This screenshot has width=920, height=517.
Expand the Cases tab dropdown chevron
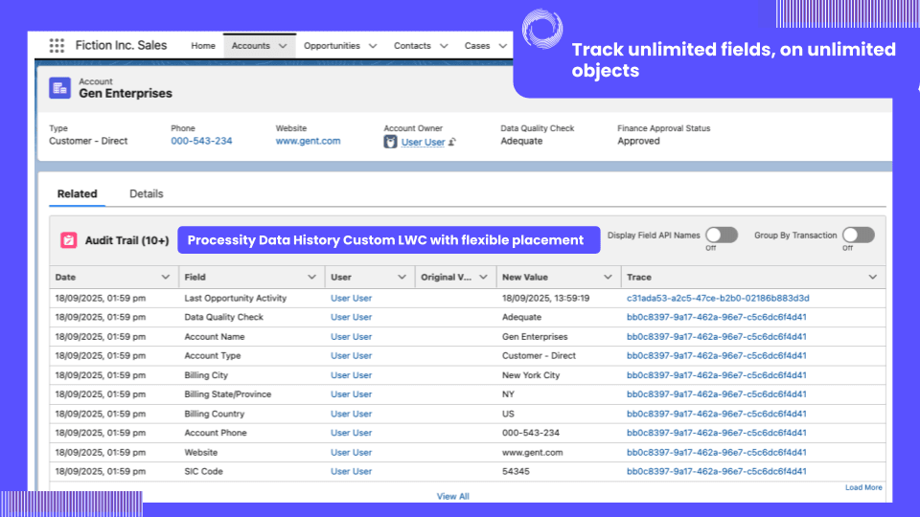pos(502,46)
